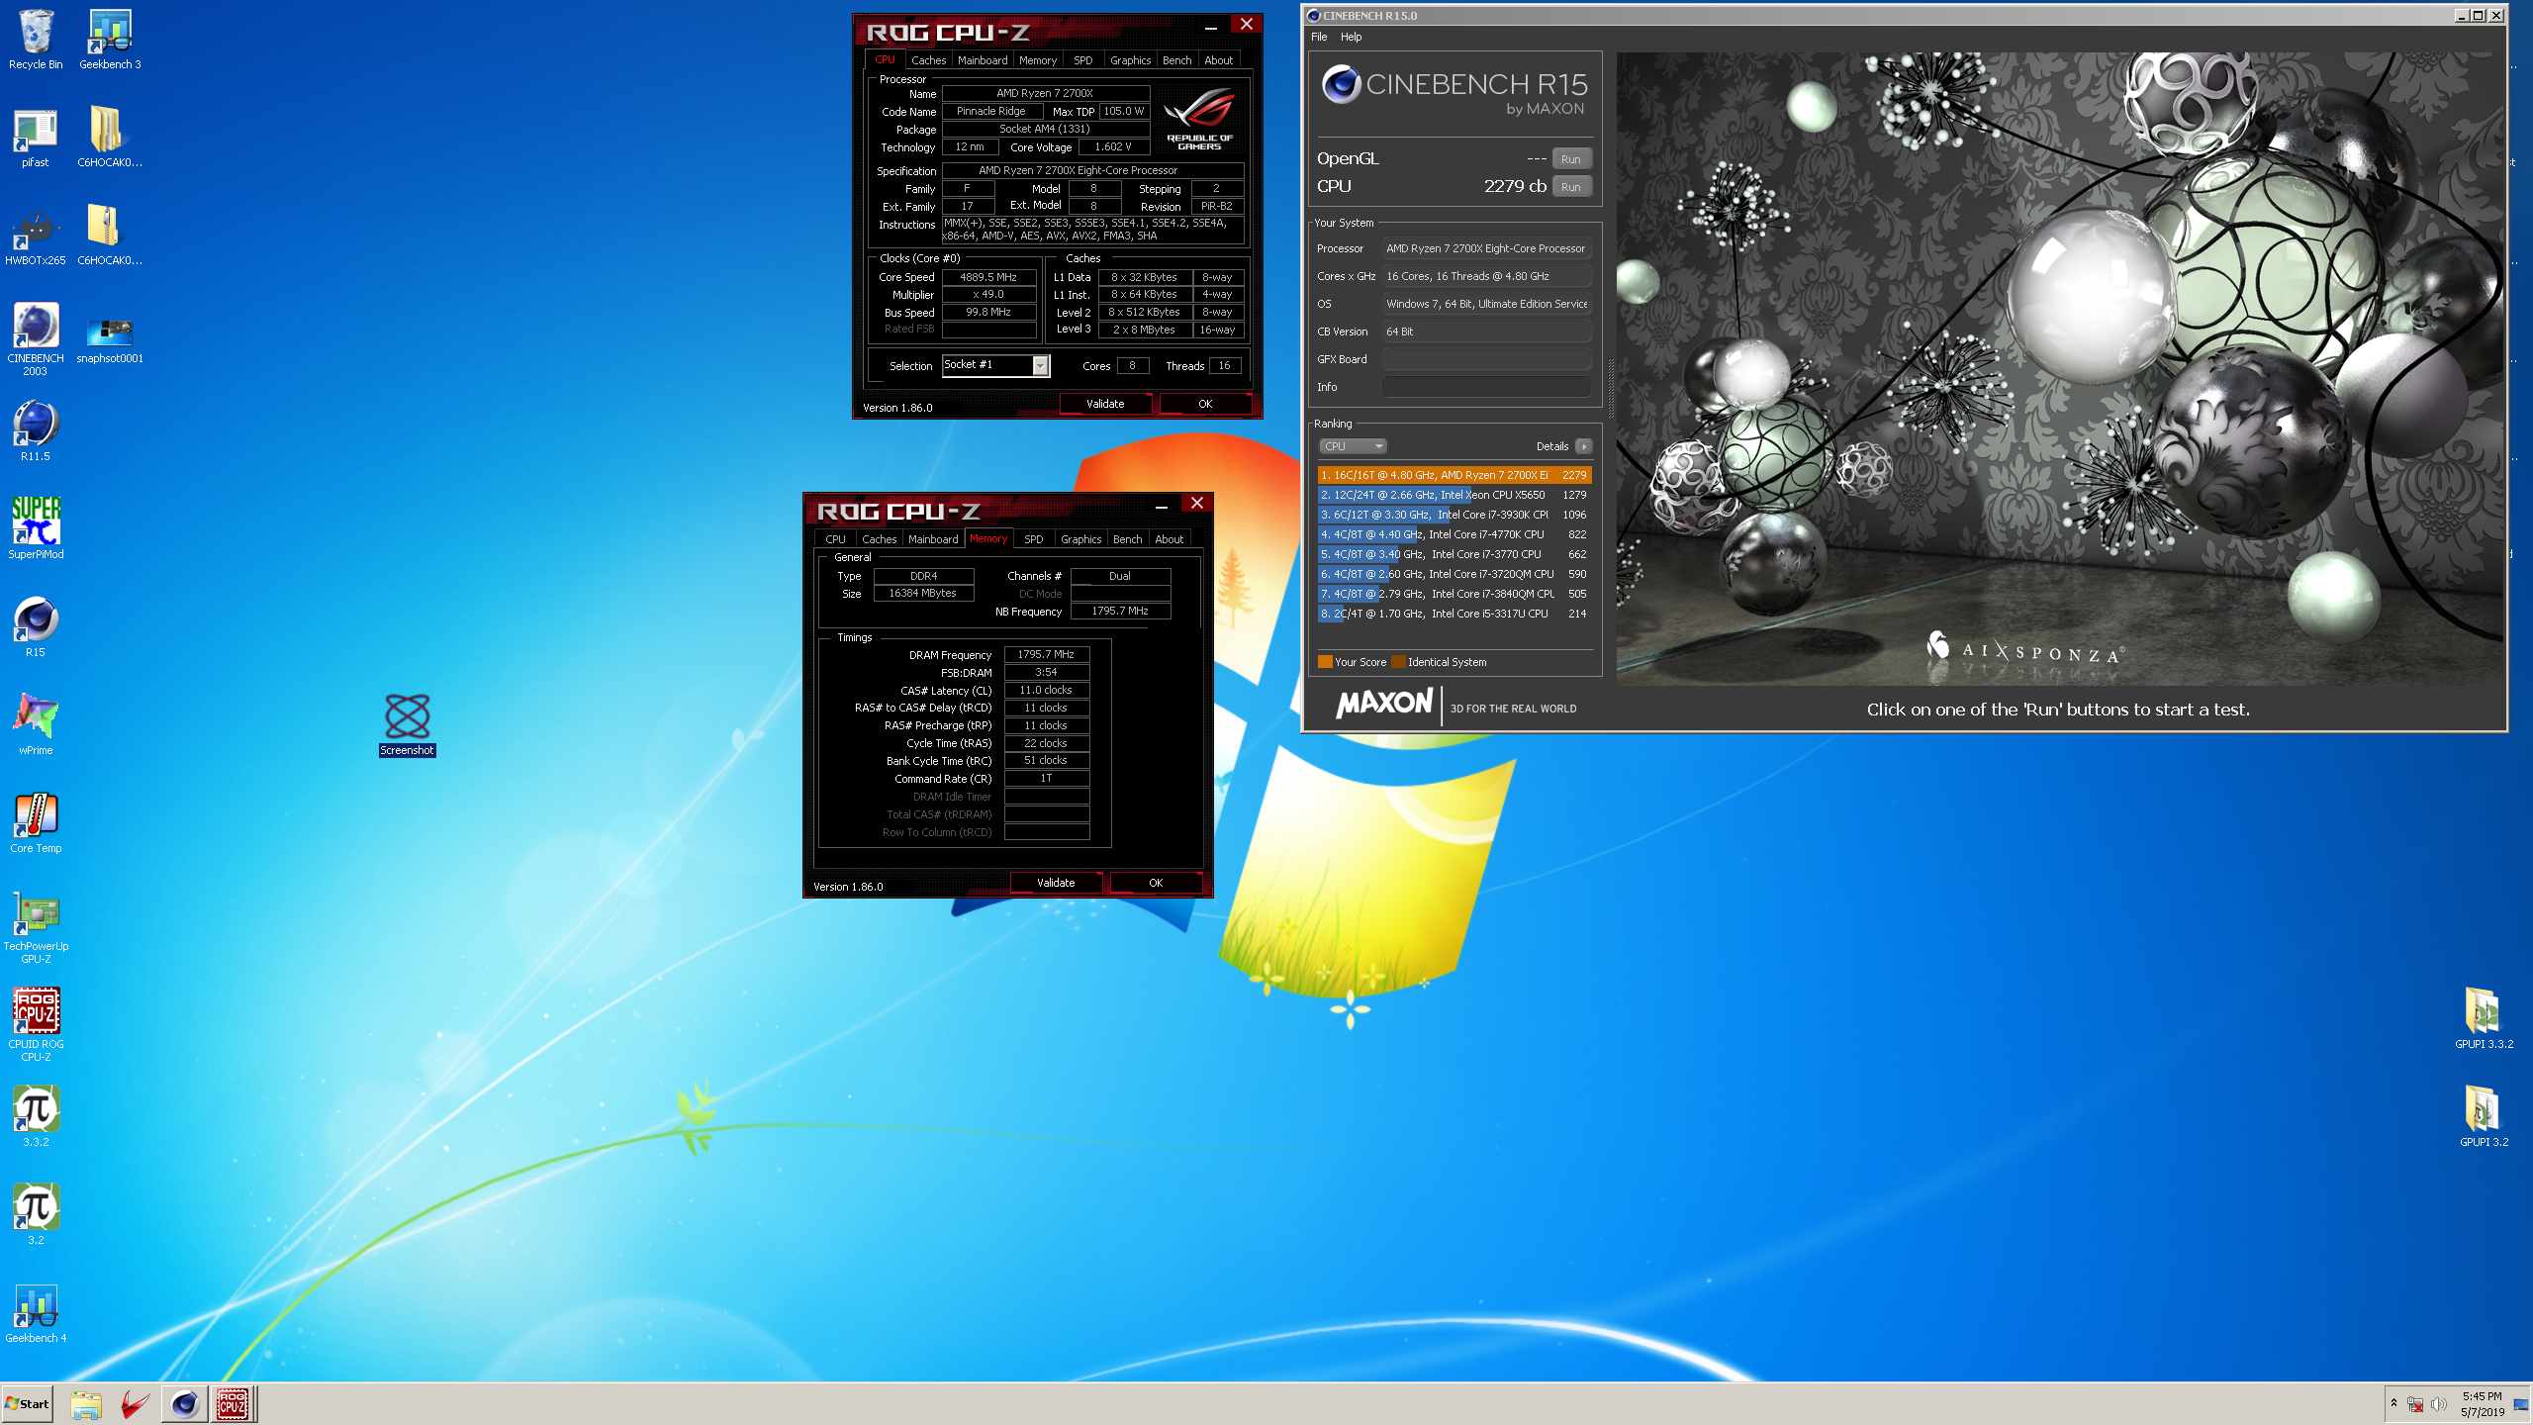Open the R15 Cinebench desktop shortcut

(36, 627)
